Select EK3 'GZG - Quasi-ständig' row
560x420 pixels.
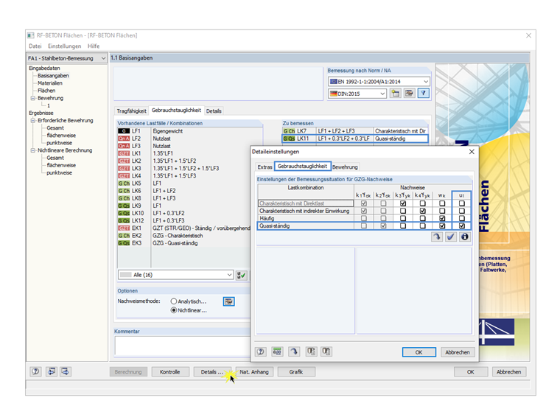184,243
